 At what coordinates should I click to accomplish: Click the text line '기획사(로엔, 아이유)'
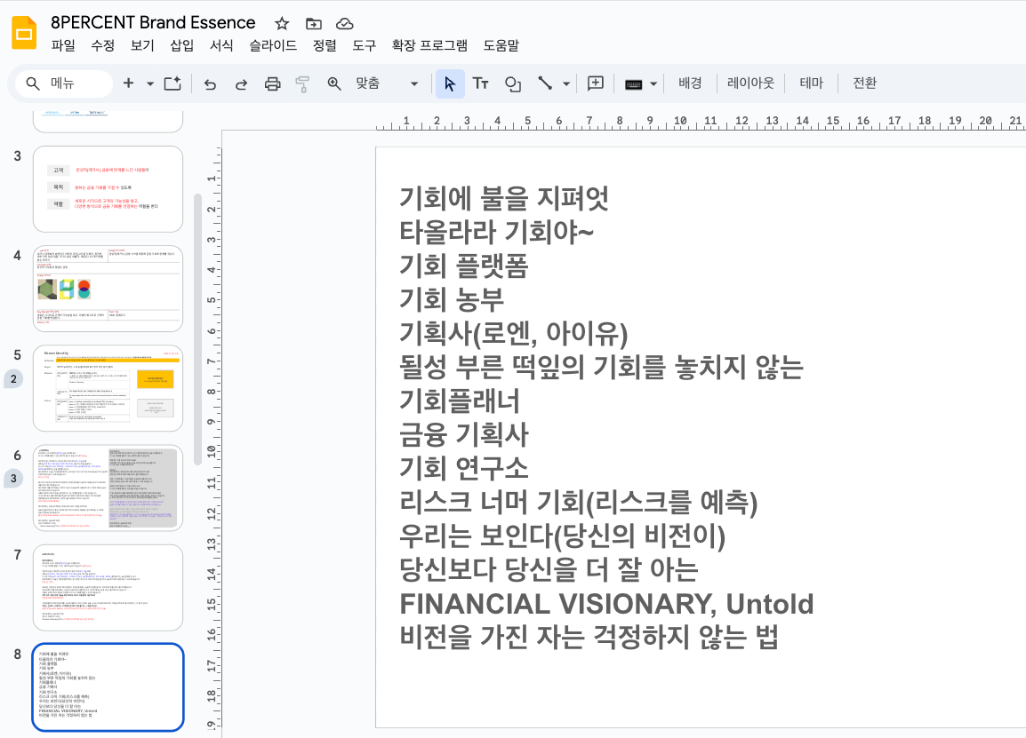(514, 333)
